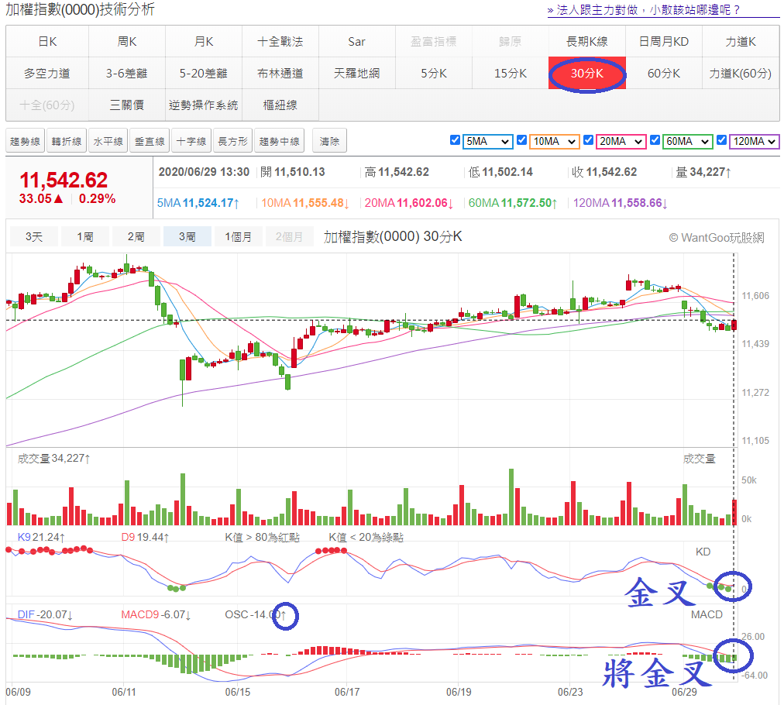Switch to the 日K chart tab

pyautogui.click(x=47, y=42)
